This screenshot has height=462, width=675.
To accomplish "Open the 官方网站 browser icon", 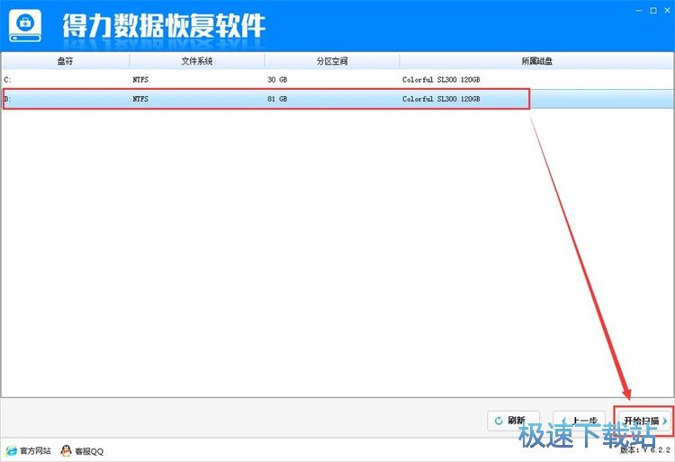I will (12, 451).
